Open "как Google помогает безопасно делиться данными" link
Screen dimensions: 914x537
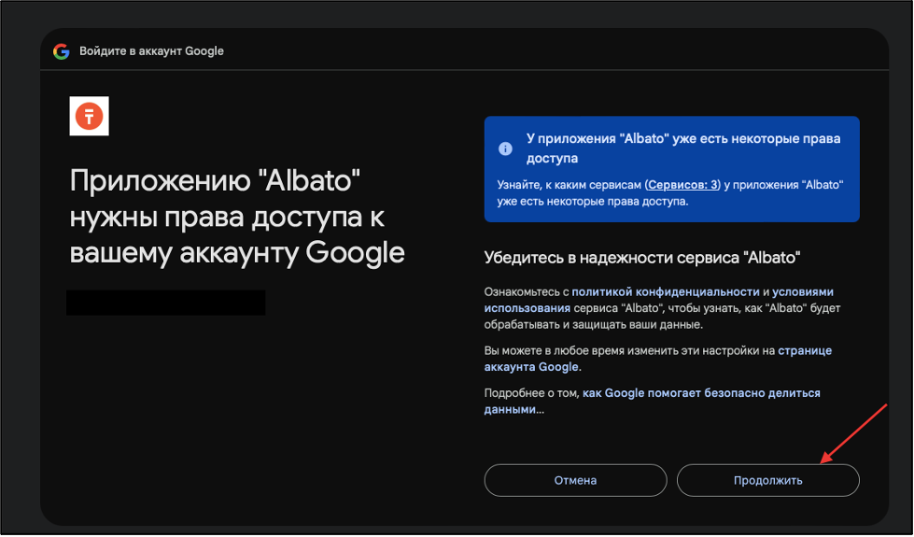pyautogui.click(x=653, y=402)
